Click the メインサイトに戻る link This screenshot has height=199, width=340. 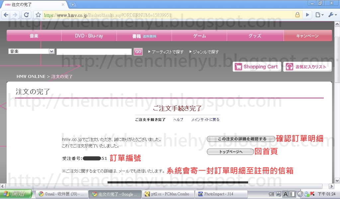(205, 119)
